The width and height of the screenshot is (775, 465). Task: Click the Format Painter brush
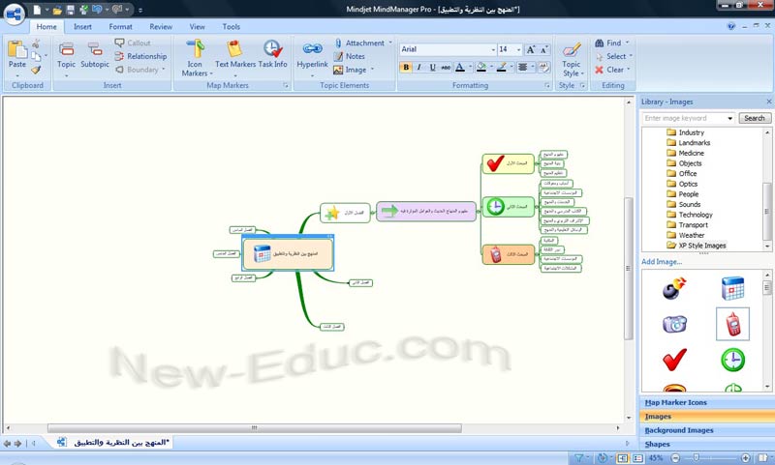click(36, 70)
